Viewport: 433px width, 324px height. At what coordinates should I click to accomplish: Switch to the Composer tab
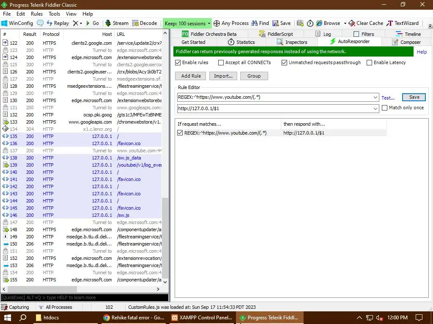click(406, 42)
